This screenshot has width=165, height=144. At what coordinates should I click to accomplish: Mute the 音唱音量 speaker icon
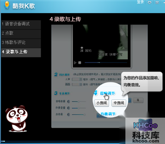point(69,101)
